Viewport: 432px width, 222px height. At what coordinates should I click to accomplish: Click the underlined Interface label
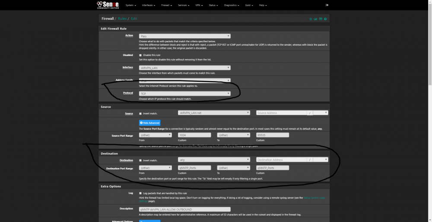(x=128, y=67)
